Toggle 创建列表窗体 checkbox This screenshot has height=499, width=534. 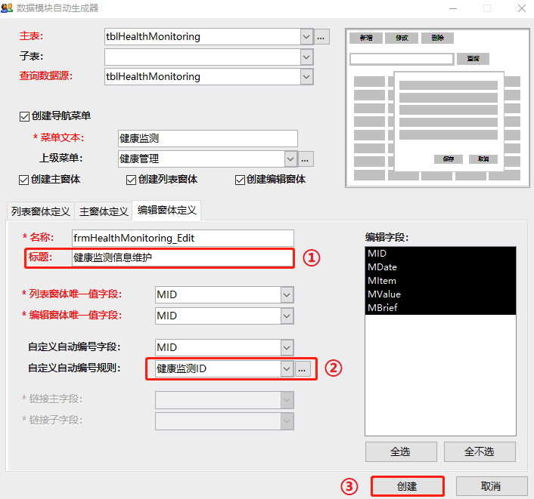131,180
